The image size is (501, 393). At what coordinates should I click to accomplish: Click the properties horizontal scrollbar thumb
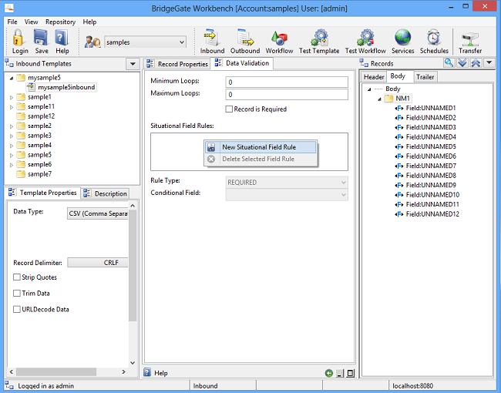pyautogui.click(x=56, y=371)
